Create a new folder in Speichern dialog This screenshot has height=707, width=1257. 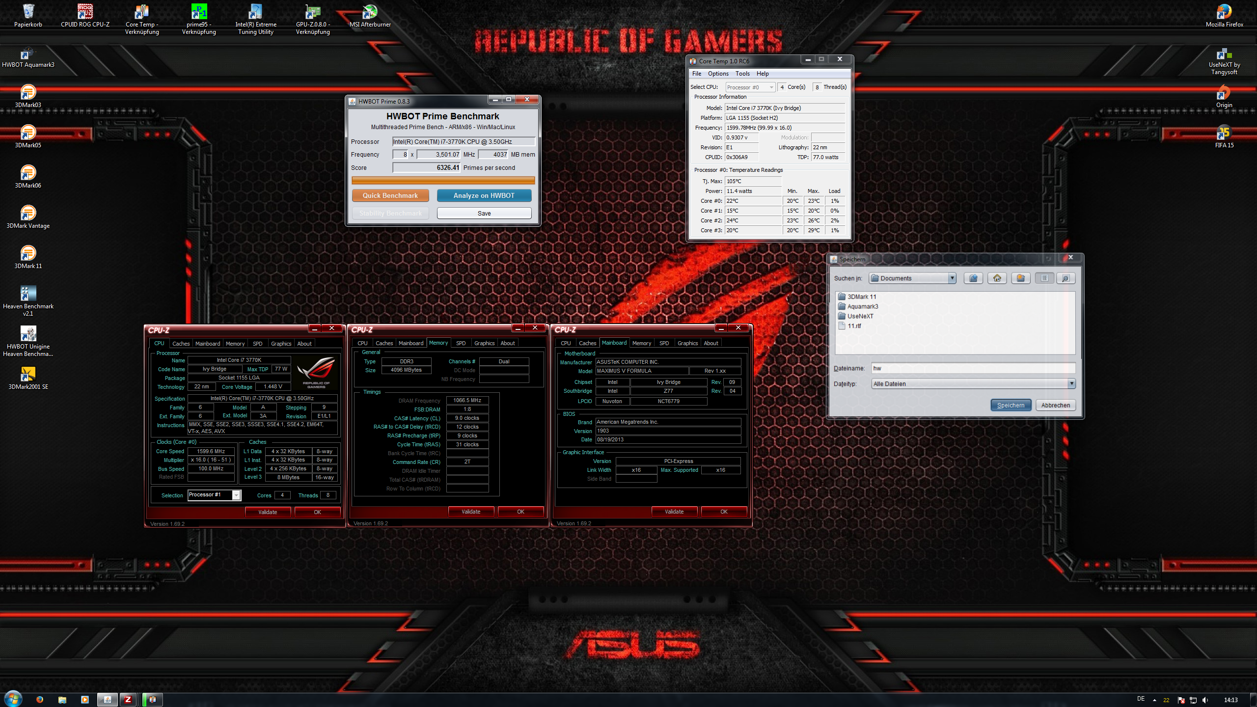pos(1020,278)
